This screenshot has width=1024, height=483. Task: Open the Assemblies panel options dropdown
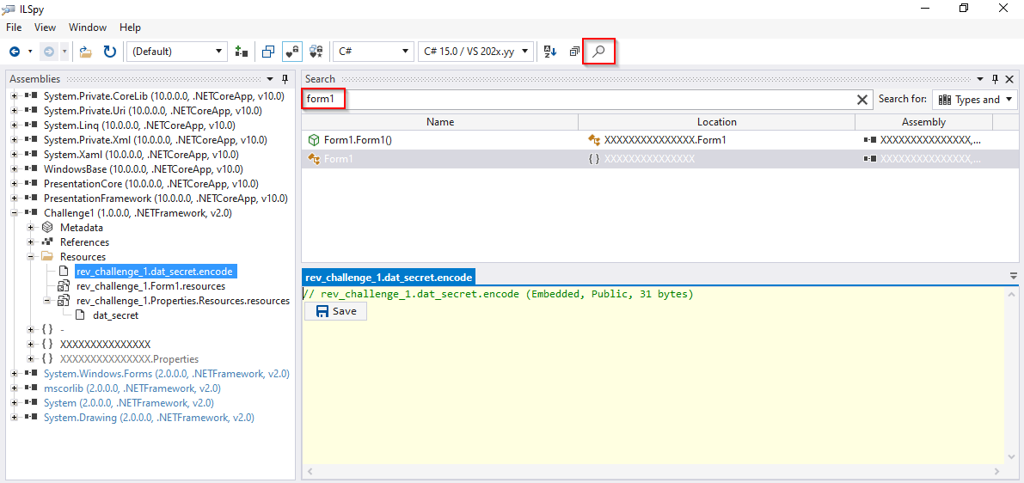coord(270,79)
